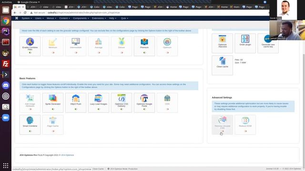Pick the Optimum preset icon
Viewport: 305px width, 171px height.
coord(167,42)
